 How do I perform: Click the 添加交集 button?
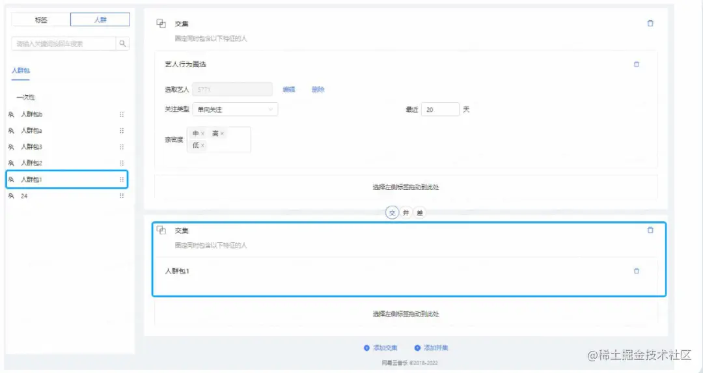381,348
